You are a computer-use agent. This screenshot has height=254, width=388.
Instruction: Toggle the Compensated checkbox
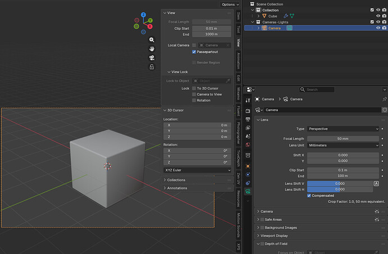pyautogui.click(x=309, y=196)
